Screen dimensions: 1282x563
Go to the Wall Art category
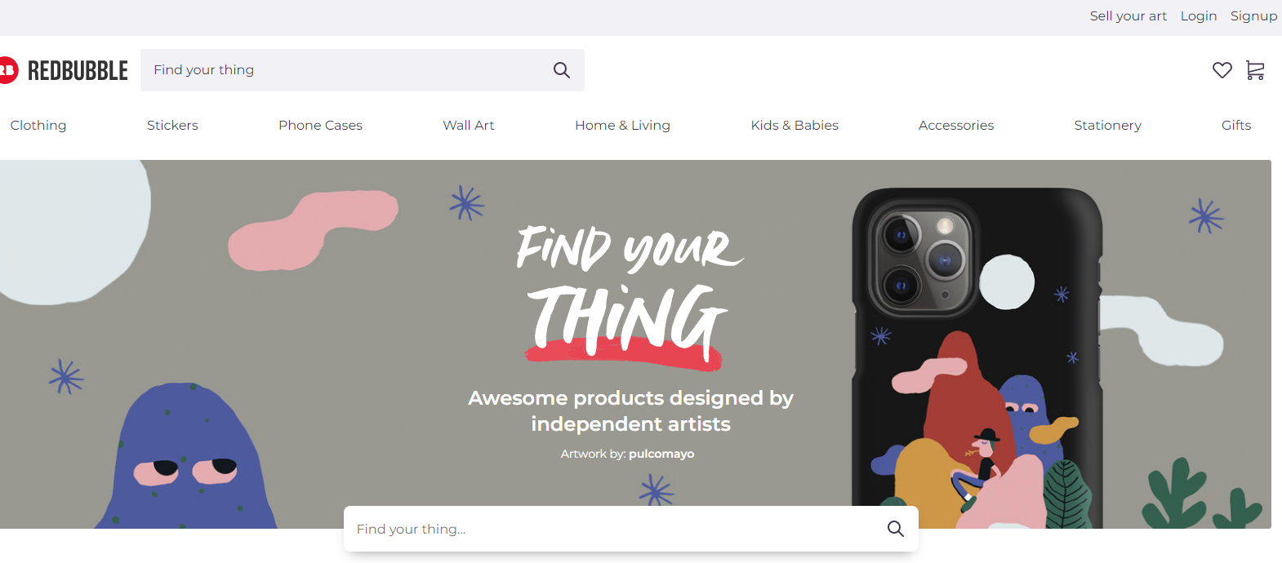pos(469,125)
